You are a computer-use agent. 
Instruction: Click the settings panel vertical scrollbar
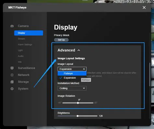click(x=150, y=74)
